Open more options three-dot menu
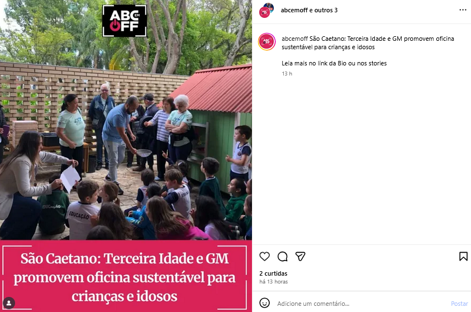471x312 pixels. pyautogui.click(x=463, y=10)
